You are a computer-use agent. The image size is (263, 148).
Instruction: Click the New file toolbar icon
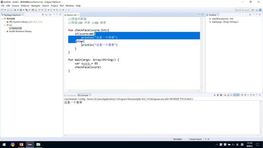(2, 10)
